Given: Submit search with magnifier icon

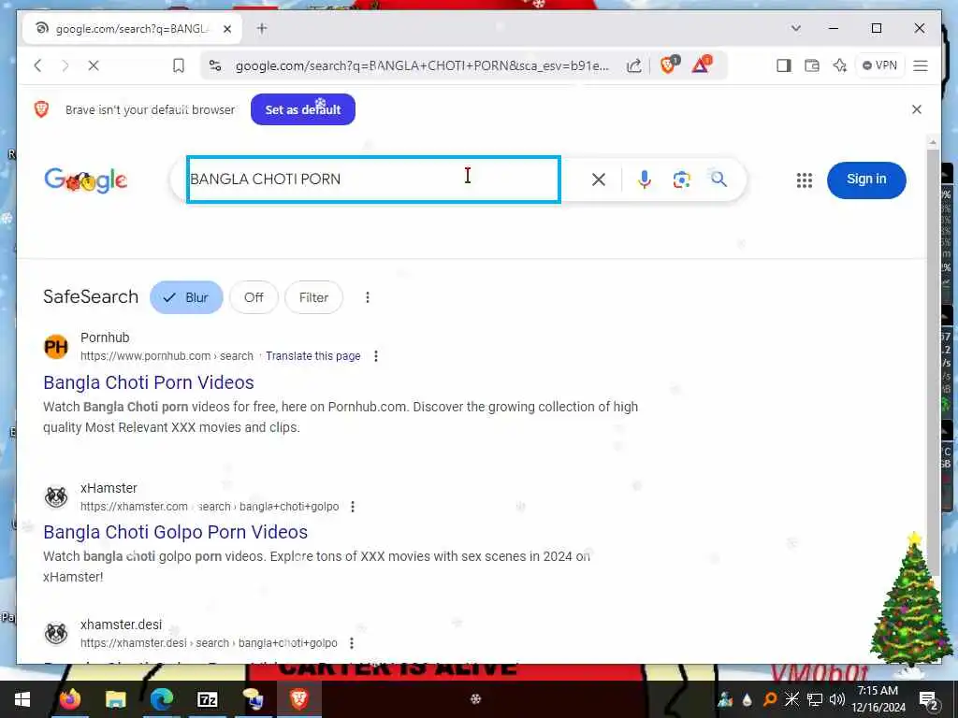Looking at the screenshot, I should point(718,179).
